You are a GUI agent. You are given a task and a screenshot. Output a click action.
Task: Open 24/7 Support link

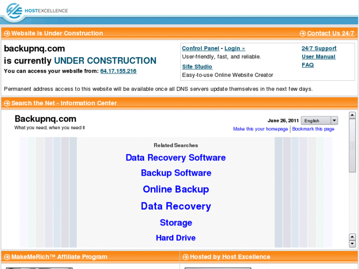coord(319,48)
